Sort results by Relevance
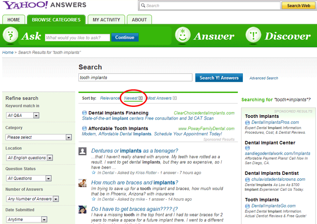This screenshot has width=317, height=224. click(x=110, y=98)
